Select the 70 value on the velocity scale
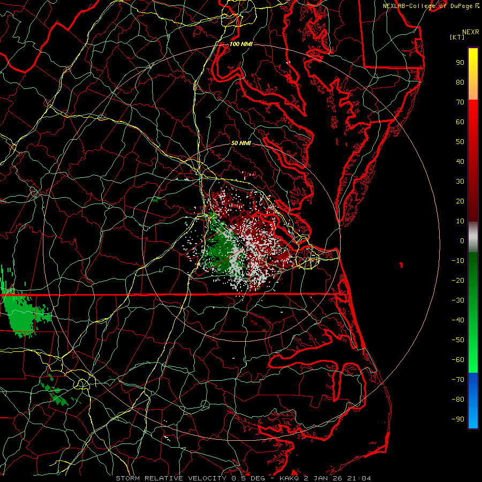The width and height of the screenshot is (482, 482). point(460,102)
